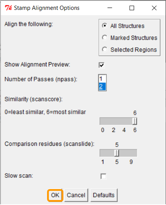Minimize the Stamp Alignment Options window
Viewport: 166px width, 205px height.
pyautogui.click(x=110, y=8)
